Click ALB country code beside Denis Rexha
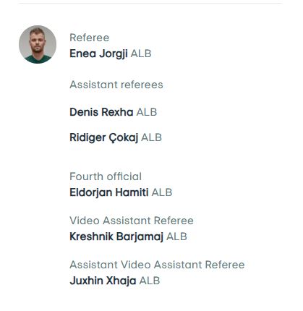Screen dimensions: 303x311 tap(147, 112)
